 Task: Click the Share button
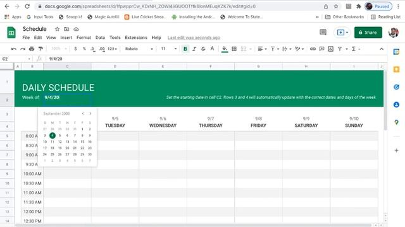[368, 32]
